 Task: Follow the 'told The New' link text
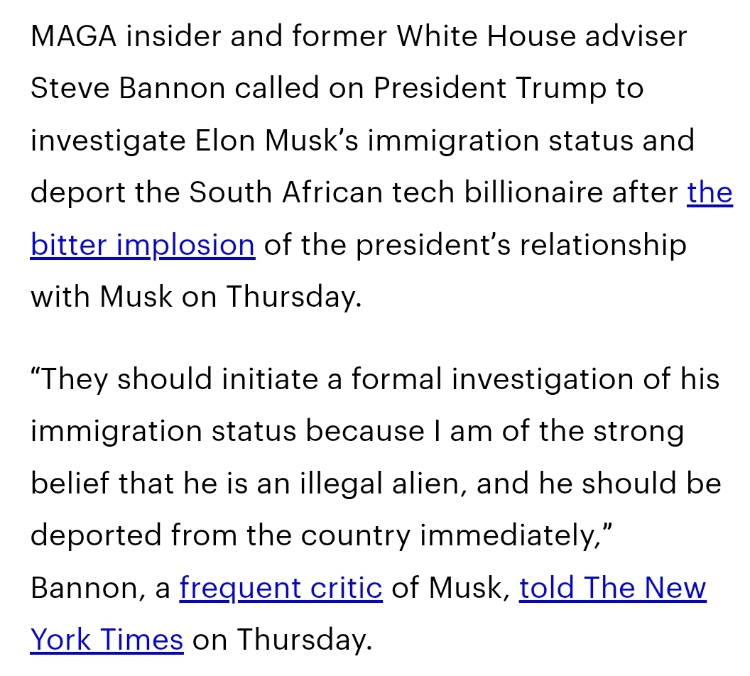[x=613, y=587]
